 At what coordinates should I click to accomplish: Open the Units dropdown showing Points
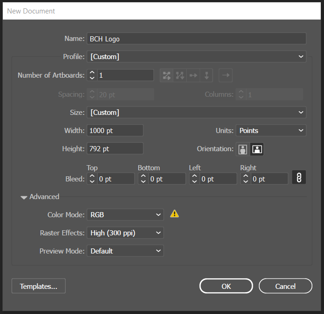pyautogui.click(x=271, y=130)
